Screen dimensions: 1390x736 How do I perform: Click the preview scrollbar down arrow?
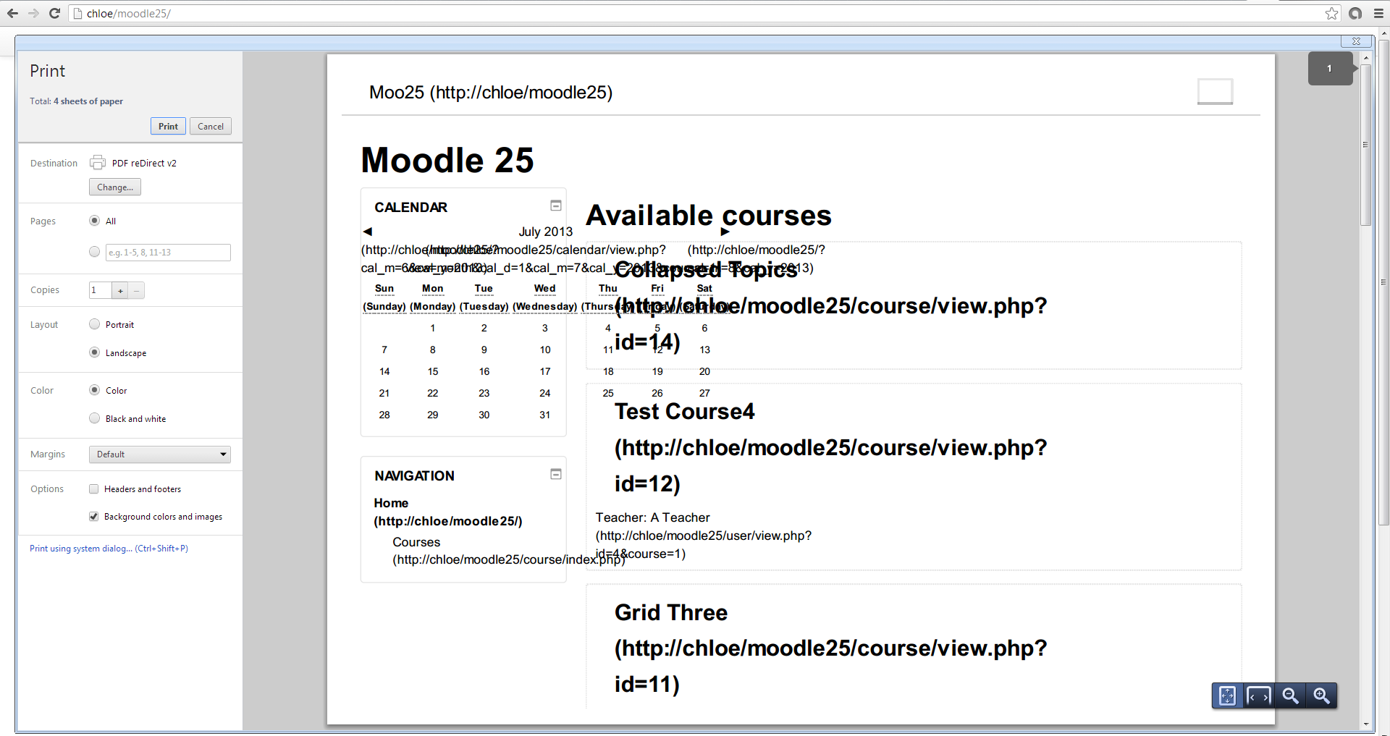tap(1365, 724)
